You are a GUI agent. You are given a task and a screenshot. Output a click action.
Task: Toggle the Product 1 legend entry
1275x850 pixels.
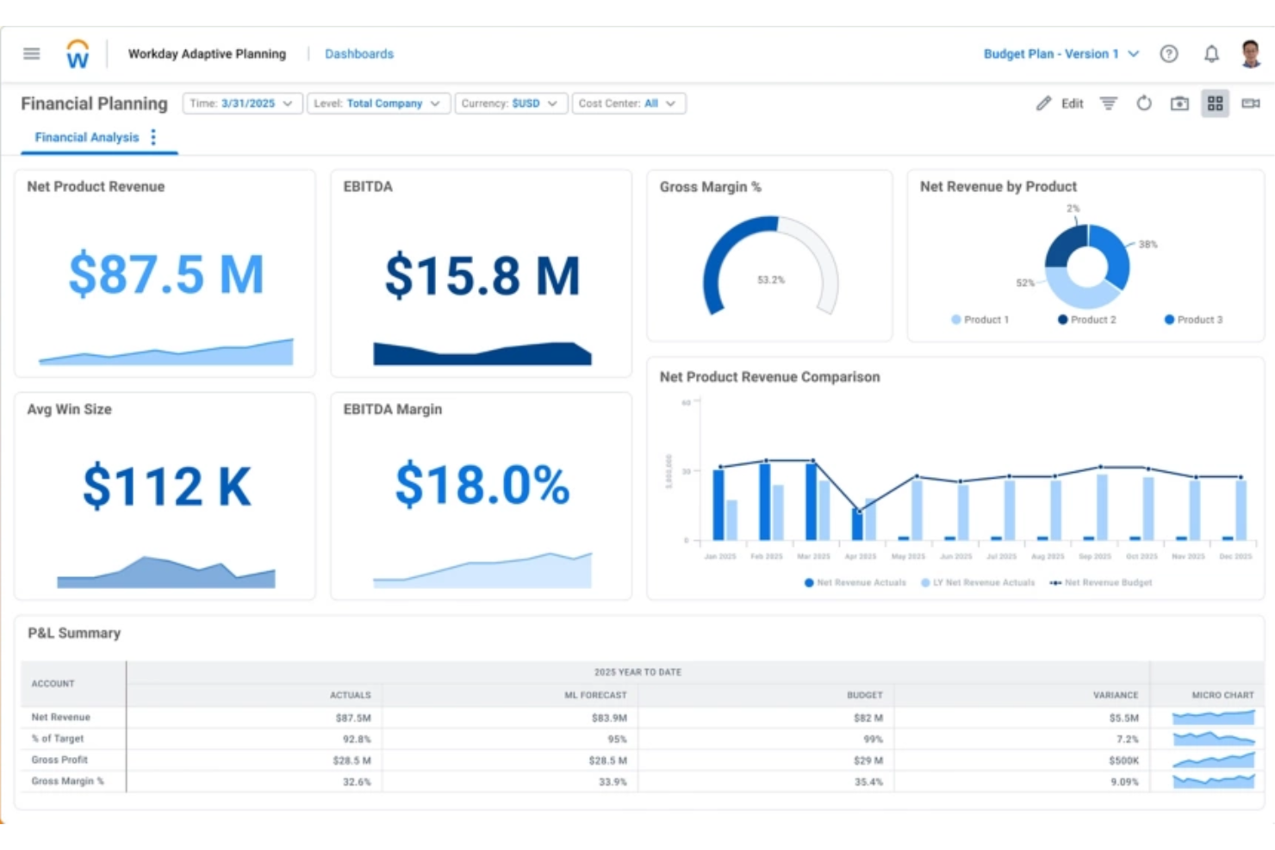[x=980, y=320]
